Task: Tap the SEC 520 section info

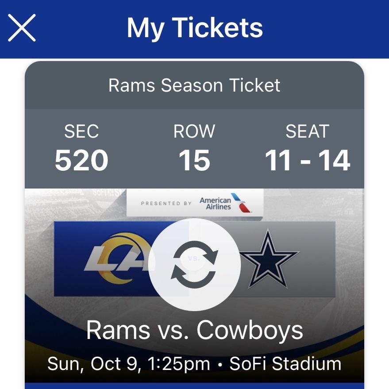Action: point(81,148)
